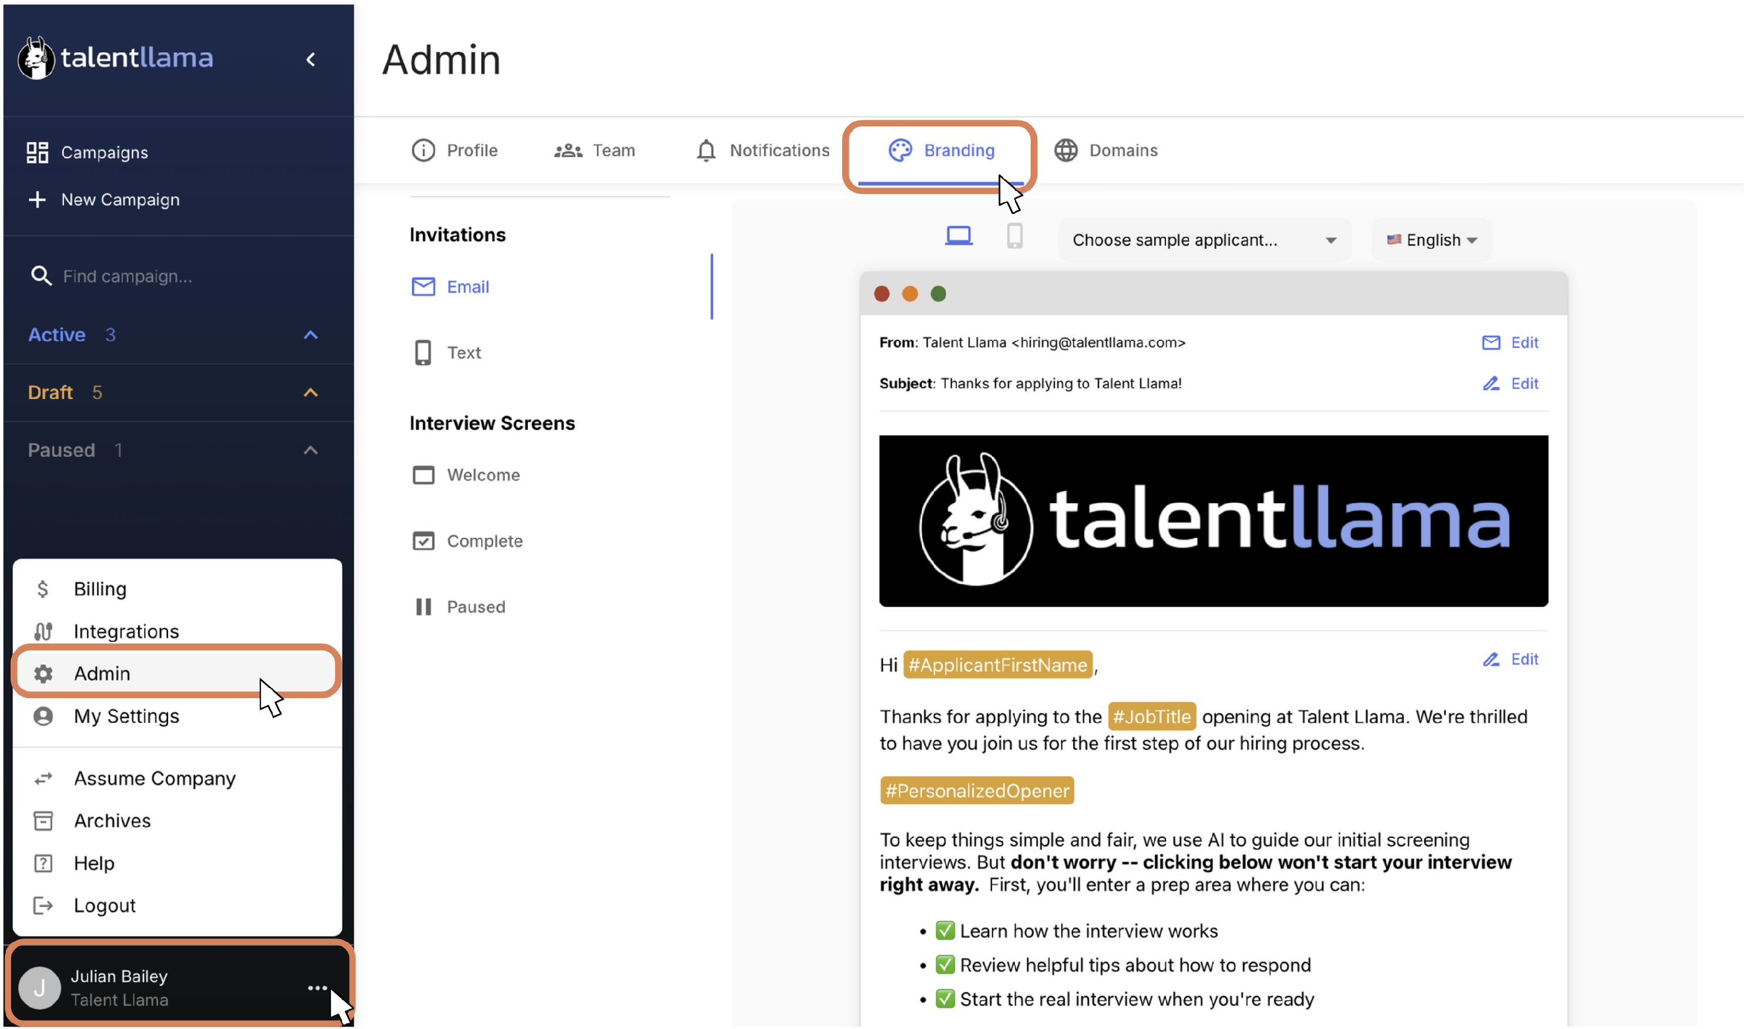Switch preview to mobile phone view
1763x1029 pixels.
click(x=1014, y=236)
